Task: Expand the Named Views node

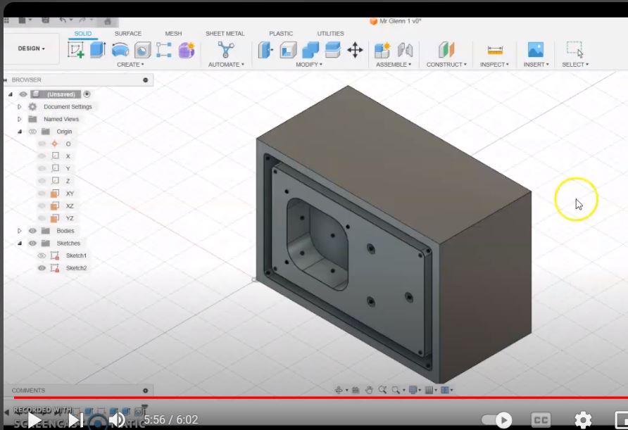Action: click(19, 119)
